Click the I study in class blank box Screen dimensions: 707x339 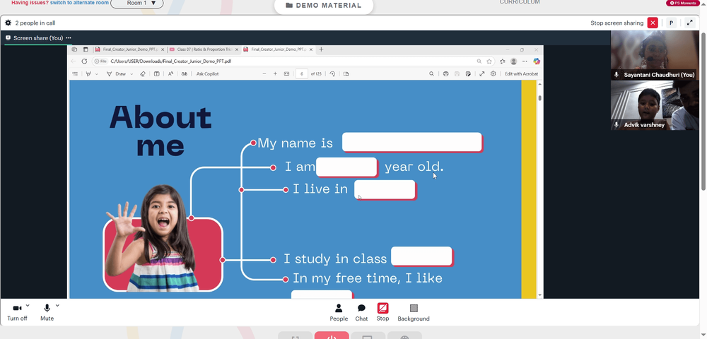421,256
